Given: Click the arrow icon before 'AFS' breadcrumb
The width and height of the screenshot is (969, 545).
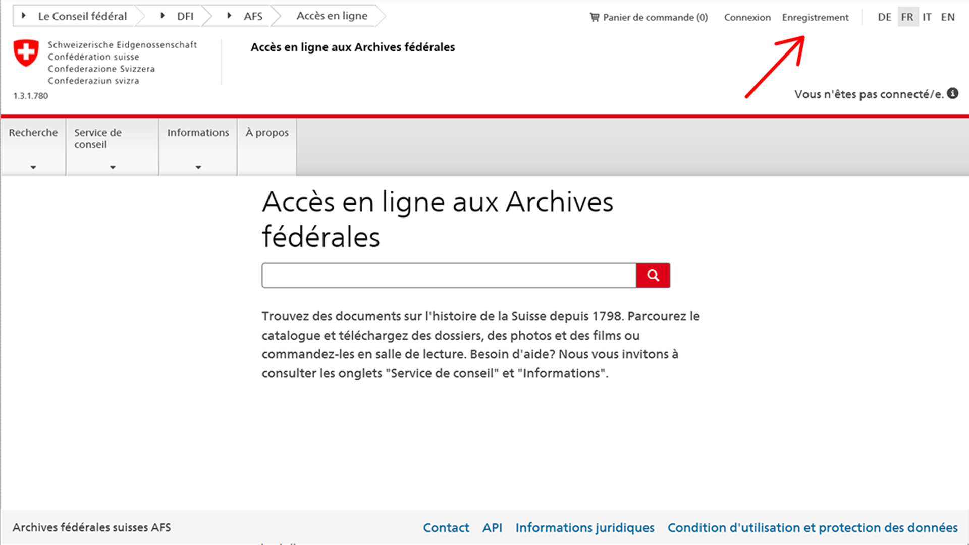Looking at the screenshot, I should click(x=230, y=16).
